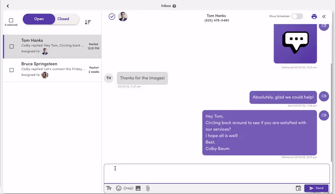Select the Tom Hanks conversation checkbox

tap(12, 46)
